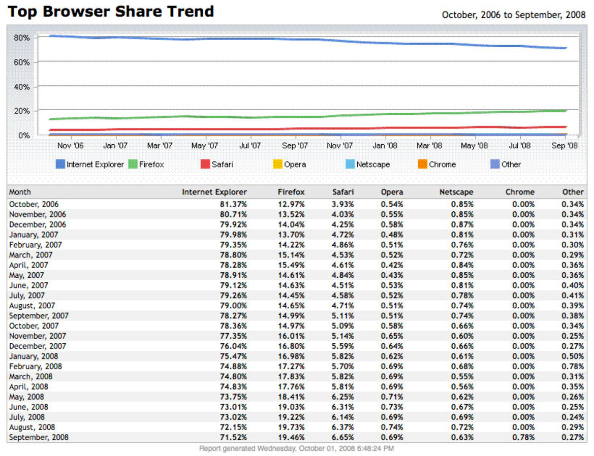The image size is (594, 456).
Task: Click the 17.76% Firefox value
Action: click(291, 387)
